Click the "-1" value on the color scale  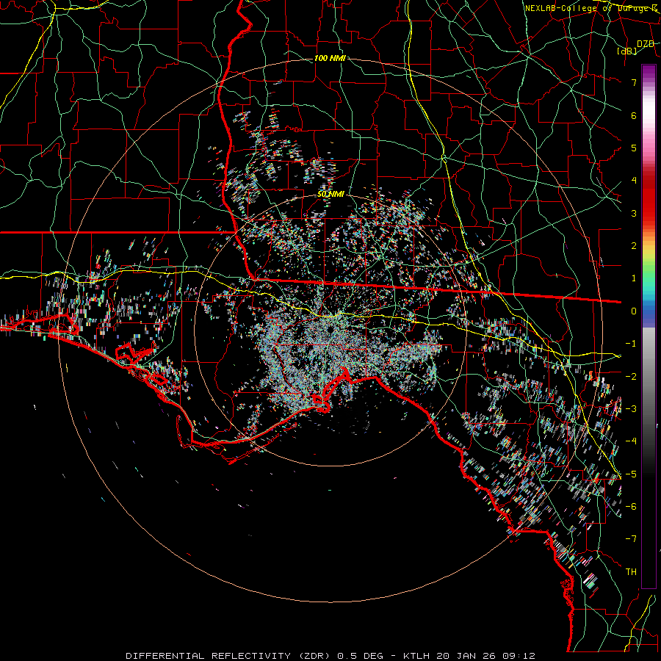point(631,344)
